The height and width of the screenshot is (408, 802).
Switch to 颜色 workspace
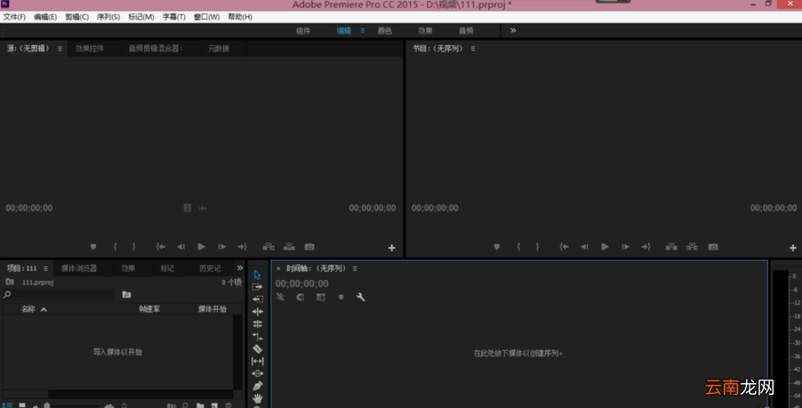[x=385, y=30]
